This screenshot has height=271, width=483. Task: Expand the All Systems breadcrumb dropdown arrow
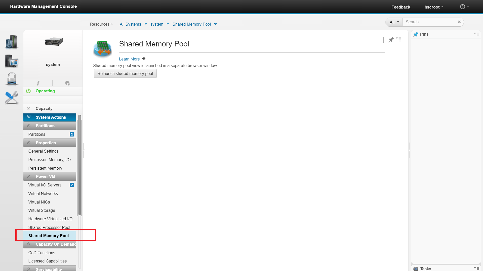(x=146, y=24)
